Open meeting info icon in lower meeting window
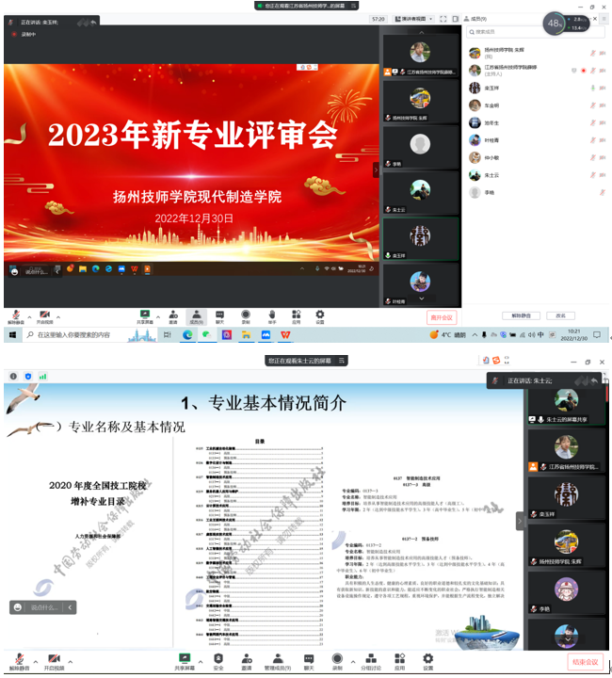This screenshot has width=612, height=678. click(13, 376)
